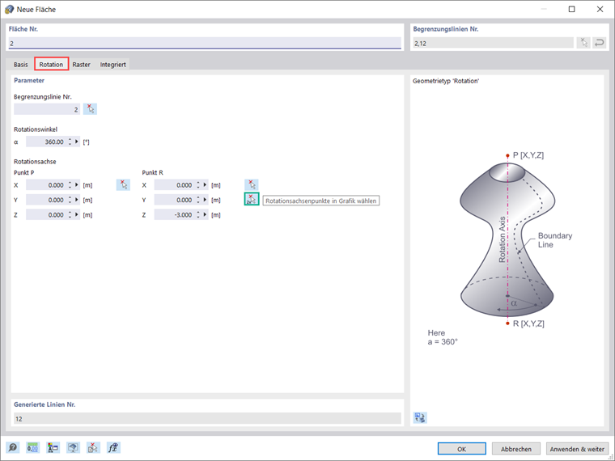The width and height of the screenshot is (615, 461).
Task: Expand the arrow menu for Punkt P X
Action: 77,185
